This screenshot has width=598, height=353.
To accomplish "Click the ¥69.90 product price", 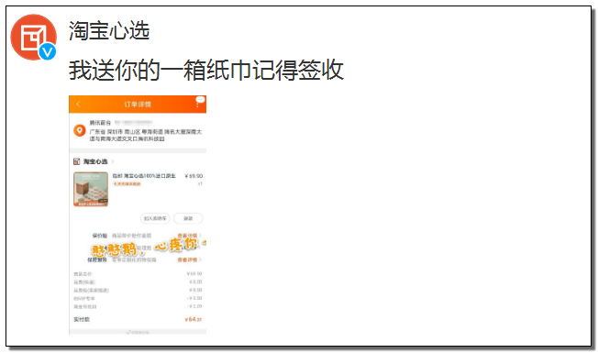I will [194, 176].
